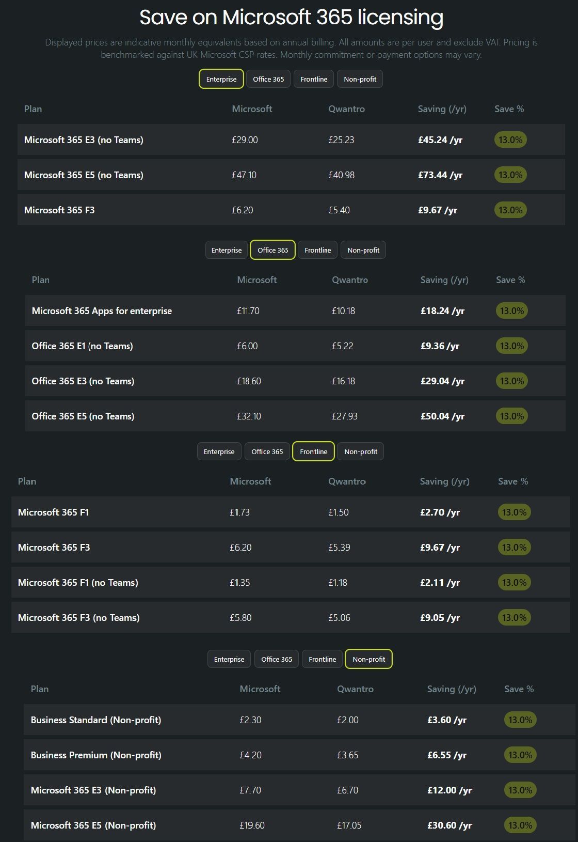The width and height of the screenshot is (578, 842).
Task: Select the Microsoft 365 F3 (no Teams) row
Action: (78, 618)
